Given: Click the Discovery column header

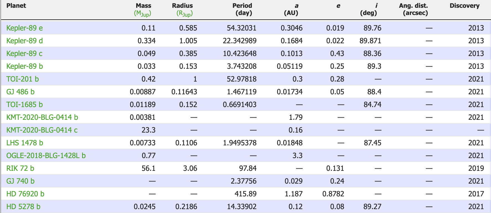Looking at the screenshot, I should 464,6.
